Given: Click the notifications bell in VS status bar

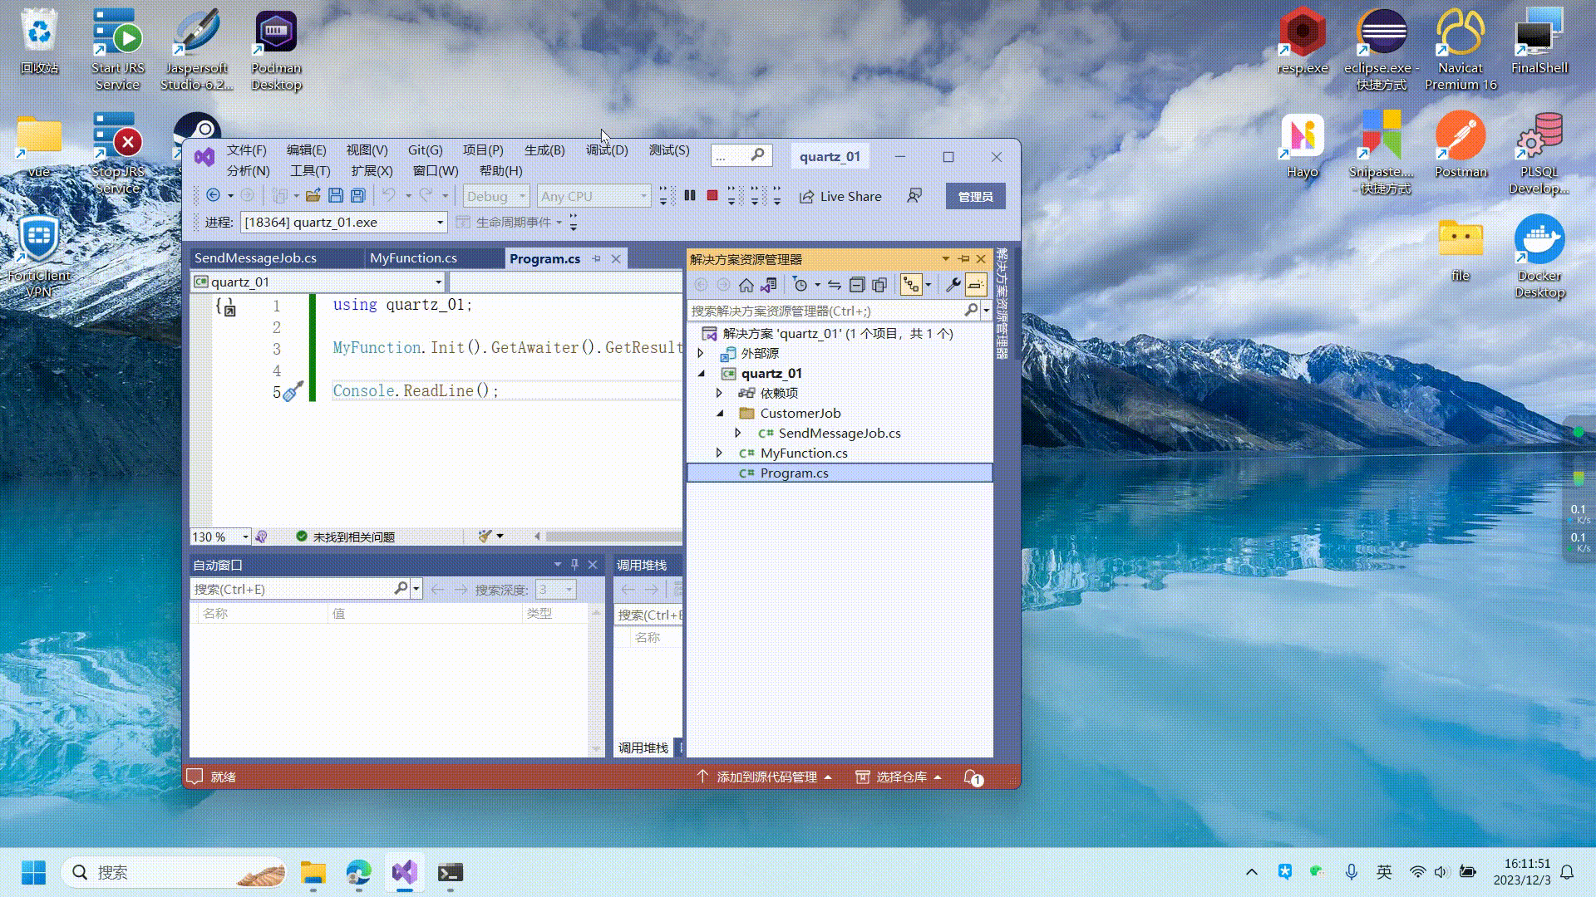Looking at the screenshot, I should coord(973,777).
